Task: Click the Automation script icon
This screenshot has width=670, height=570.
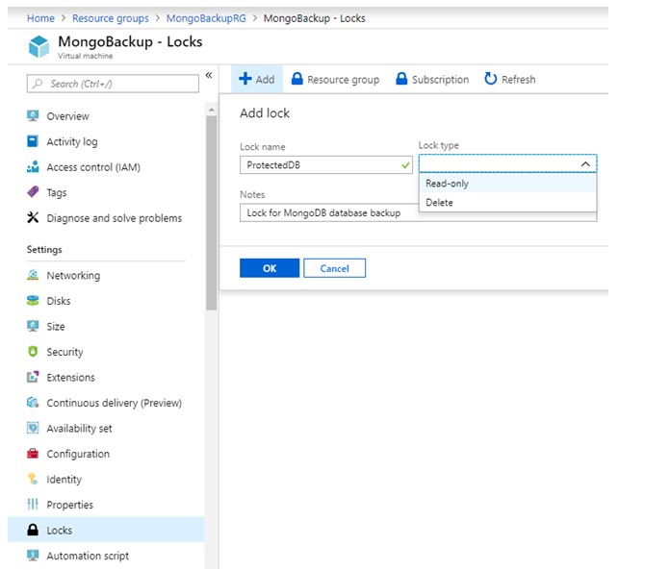Action: point(33,556)
